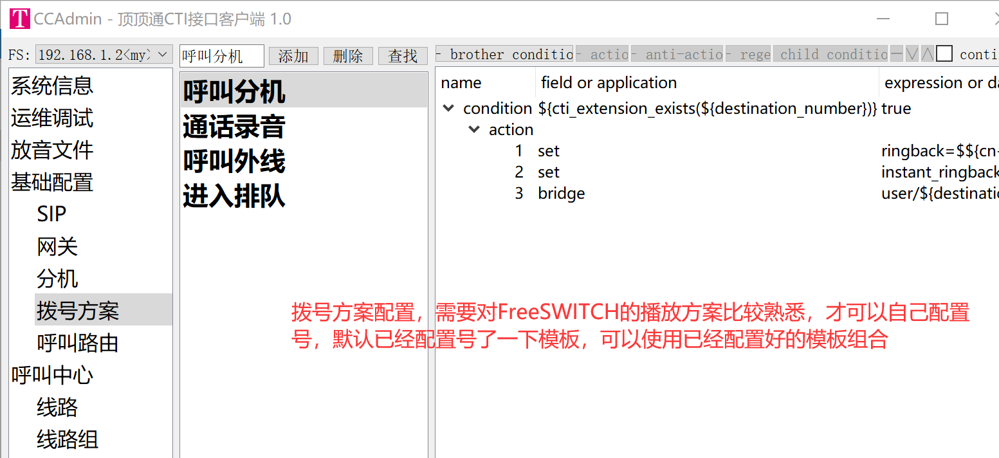Toggle the continue checkbox
The height and width of the screenshot is (458, 999).
click(944, 55)
